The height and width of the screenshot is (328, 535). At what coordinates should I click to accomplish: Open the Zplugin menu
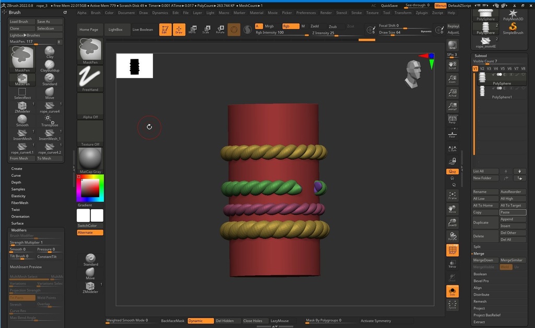(422, 13)
